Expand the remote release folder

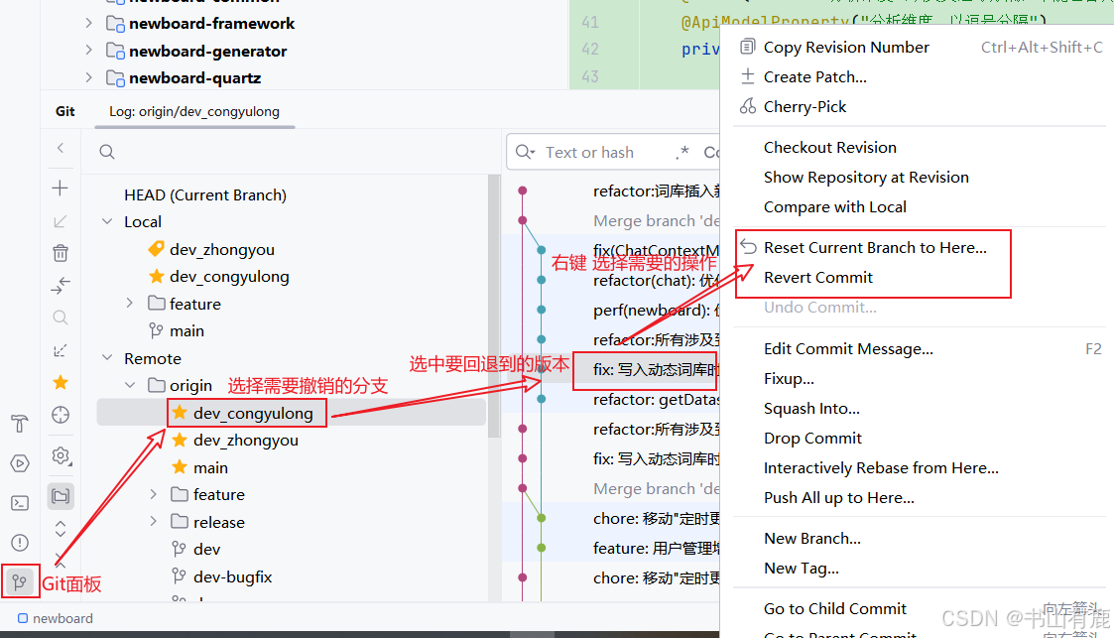click(x=154, y=522)
